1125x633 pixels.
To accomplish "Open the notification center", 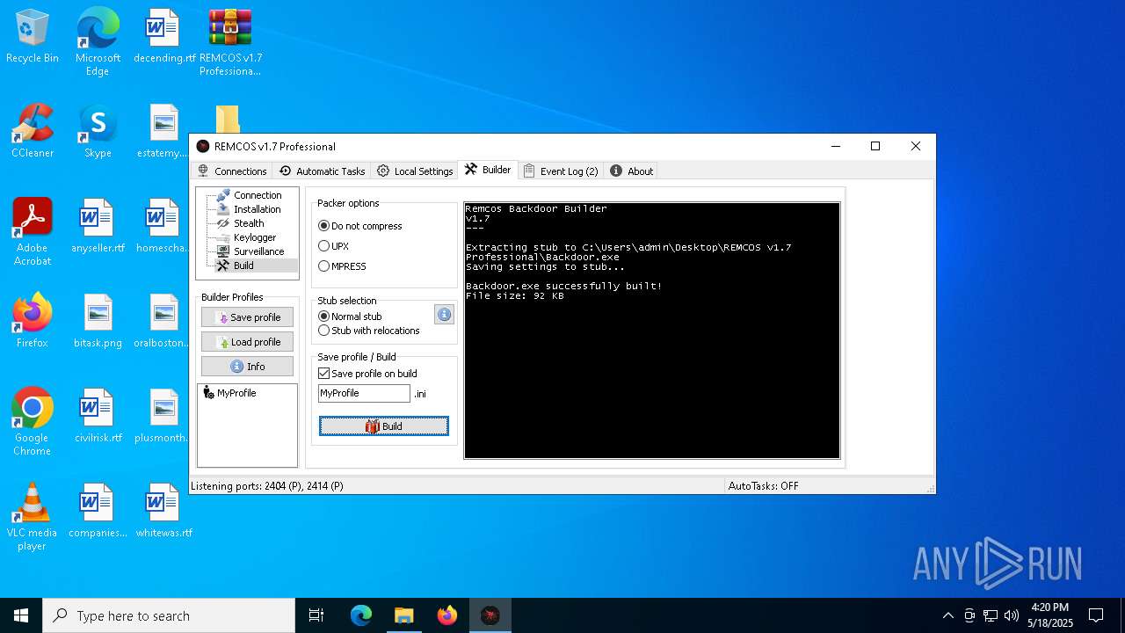I will 1096,615.
